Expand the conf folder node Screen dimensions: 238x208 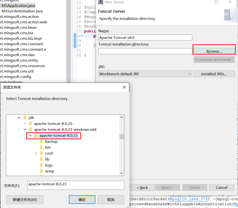click(x=36, y=153)
